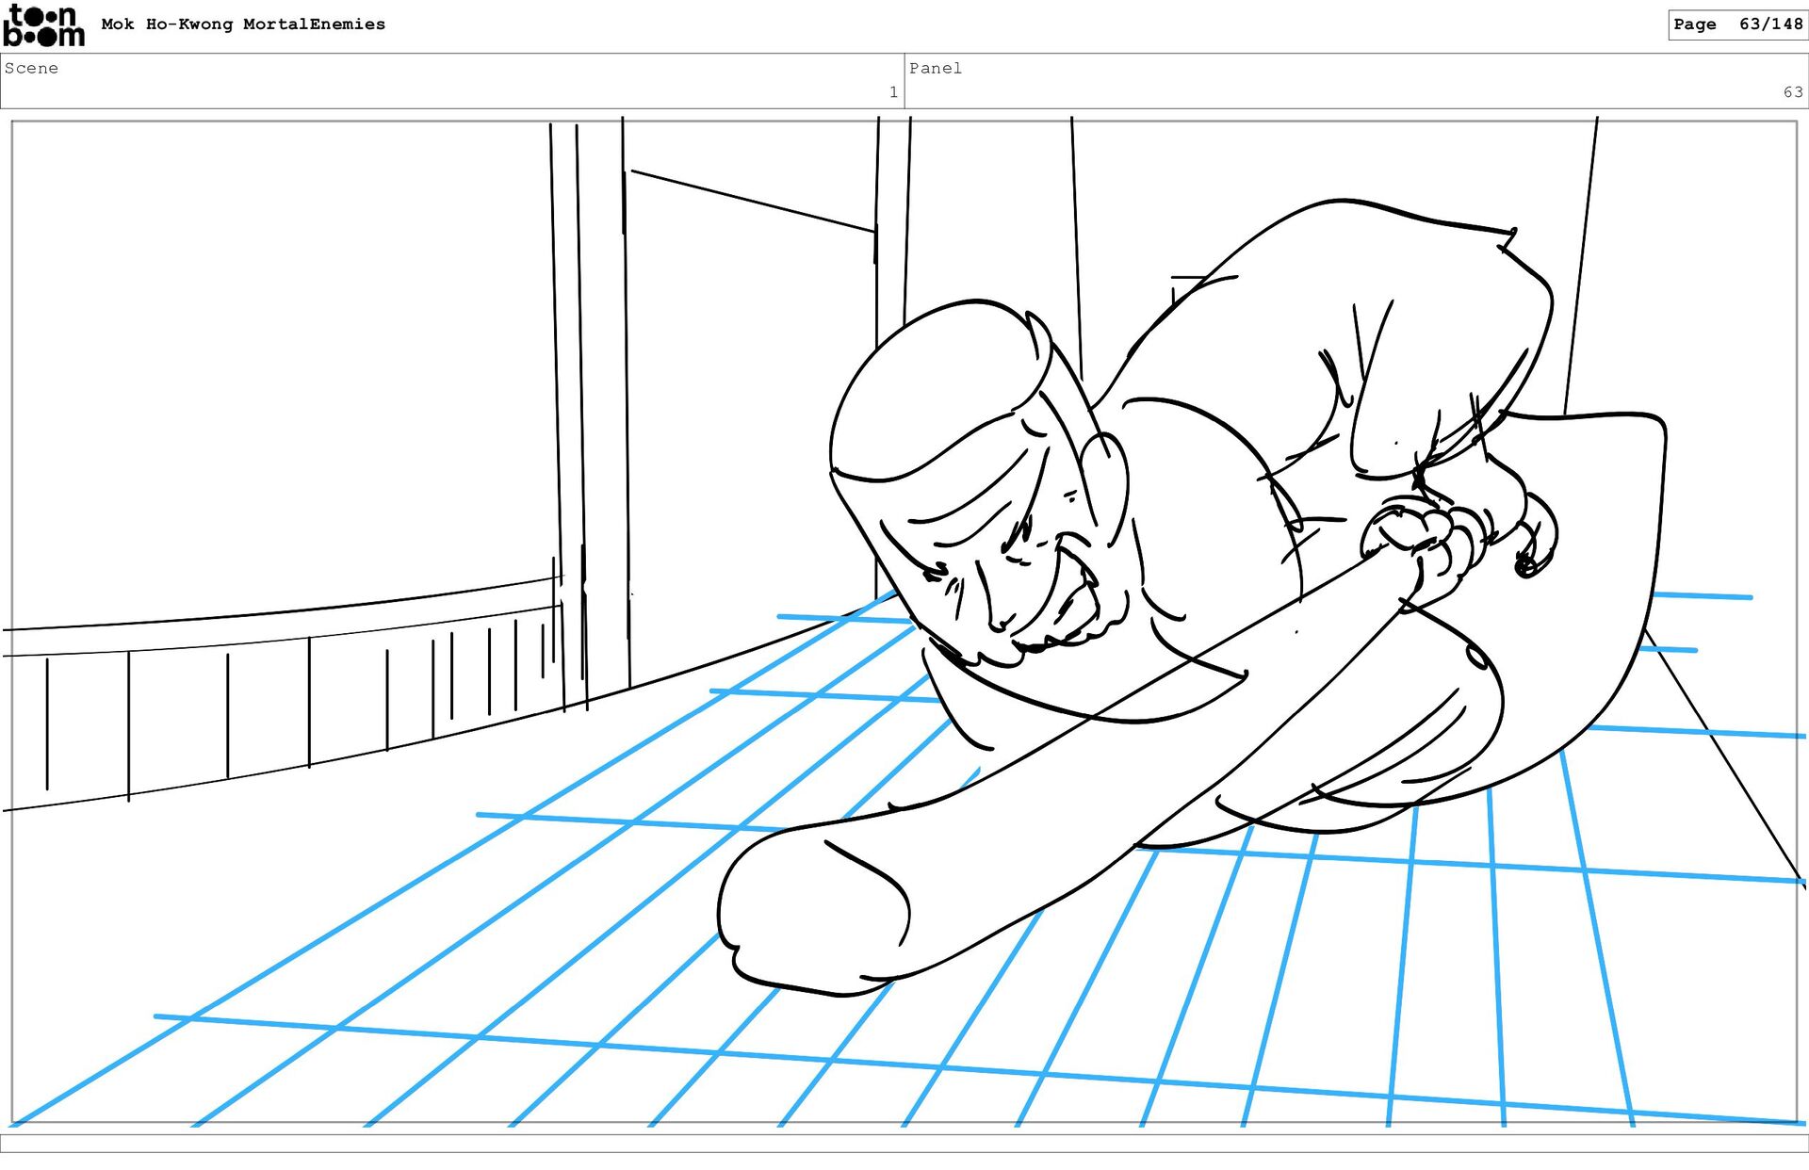1809x1170 pixels.
Task: Click the Page 63/148 box
Action: pyautogui.click(x=1736, y=24)
